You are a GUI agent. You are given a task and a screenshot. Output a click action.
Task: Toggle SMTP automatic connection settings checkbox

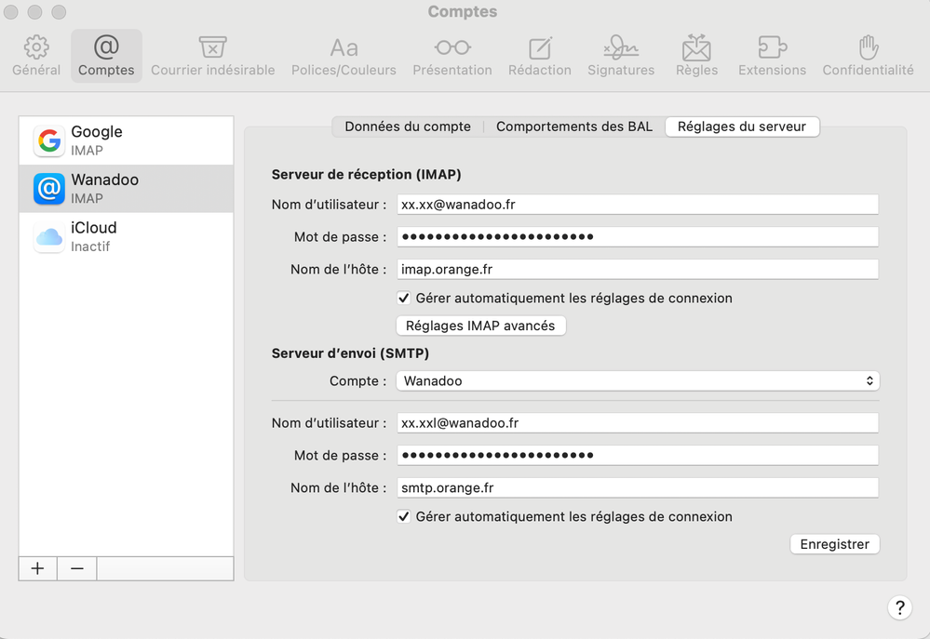[404, 517]
